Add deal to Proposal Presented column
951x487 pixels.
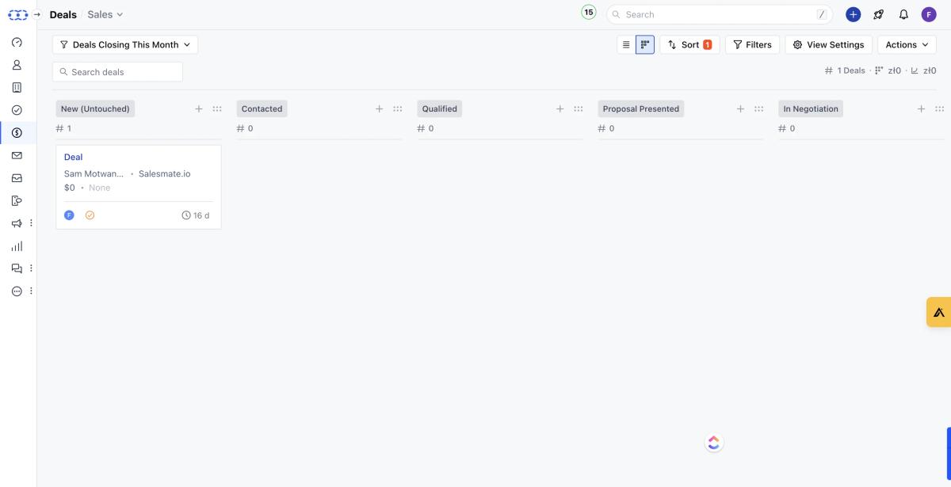(x=741, y=109)
